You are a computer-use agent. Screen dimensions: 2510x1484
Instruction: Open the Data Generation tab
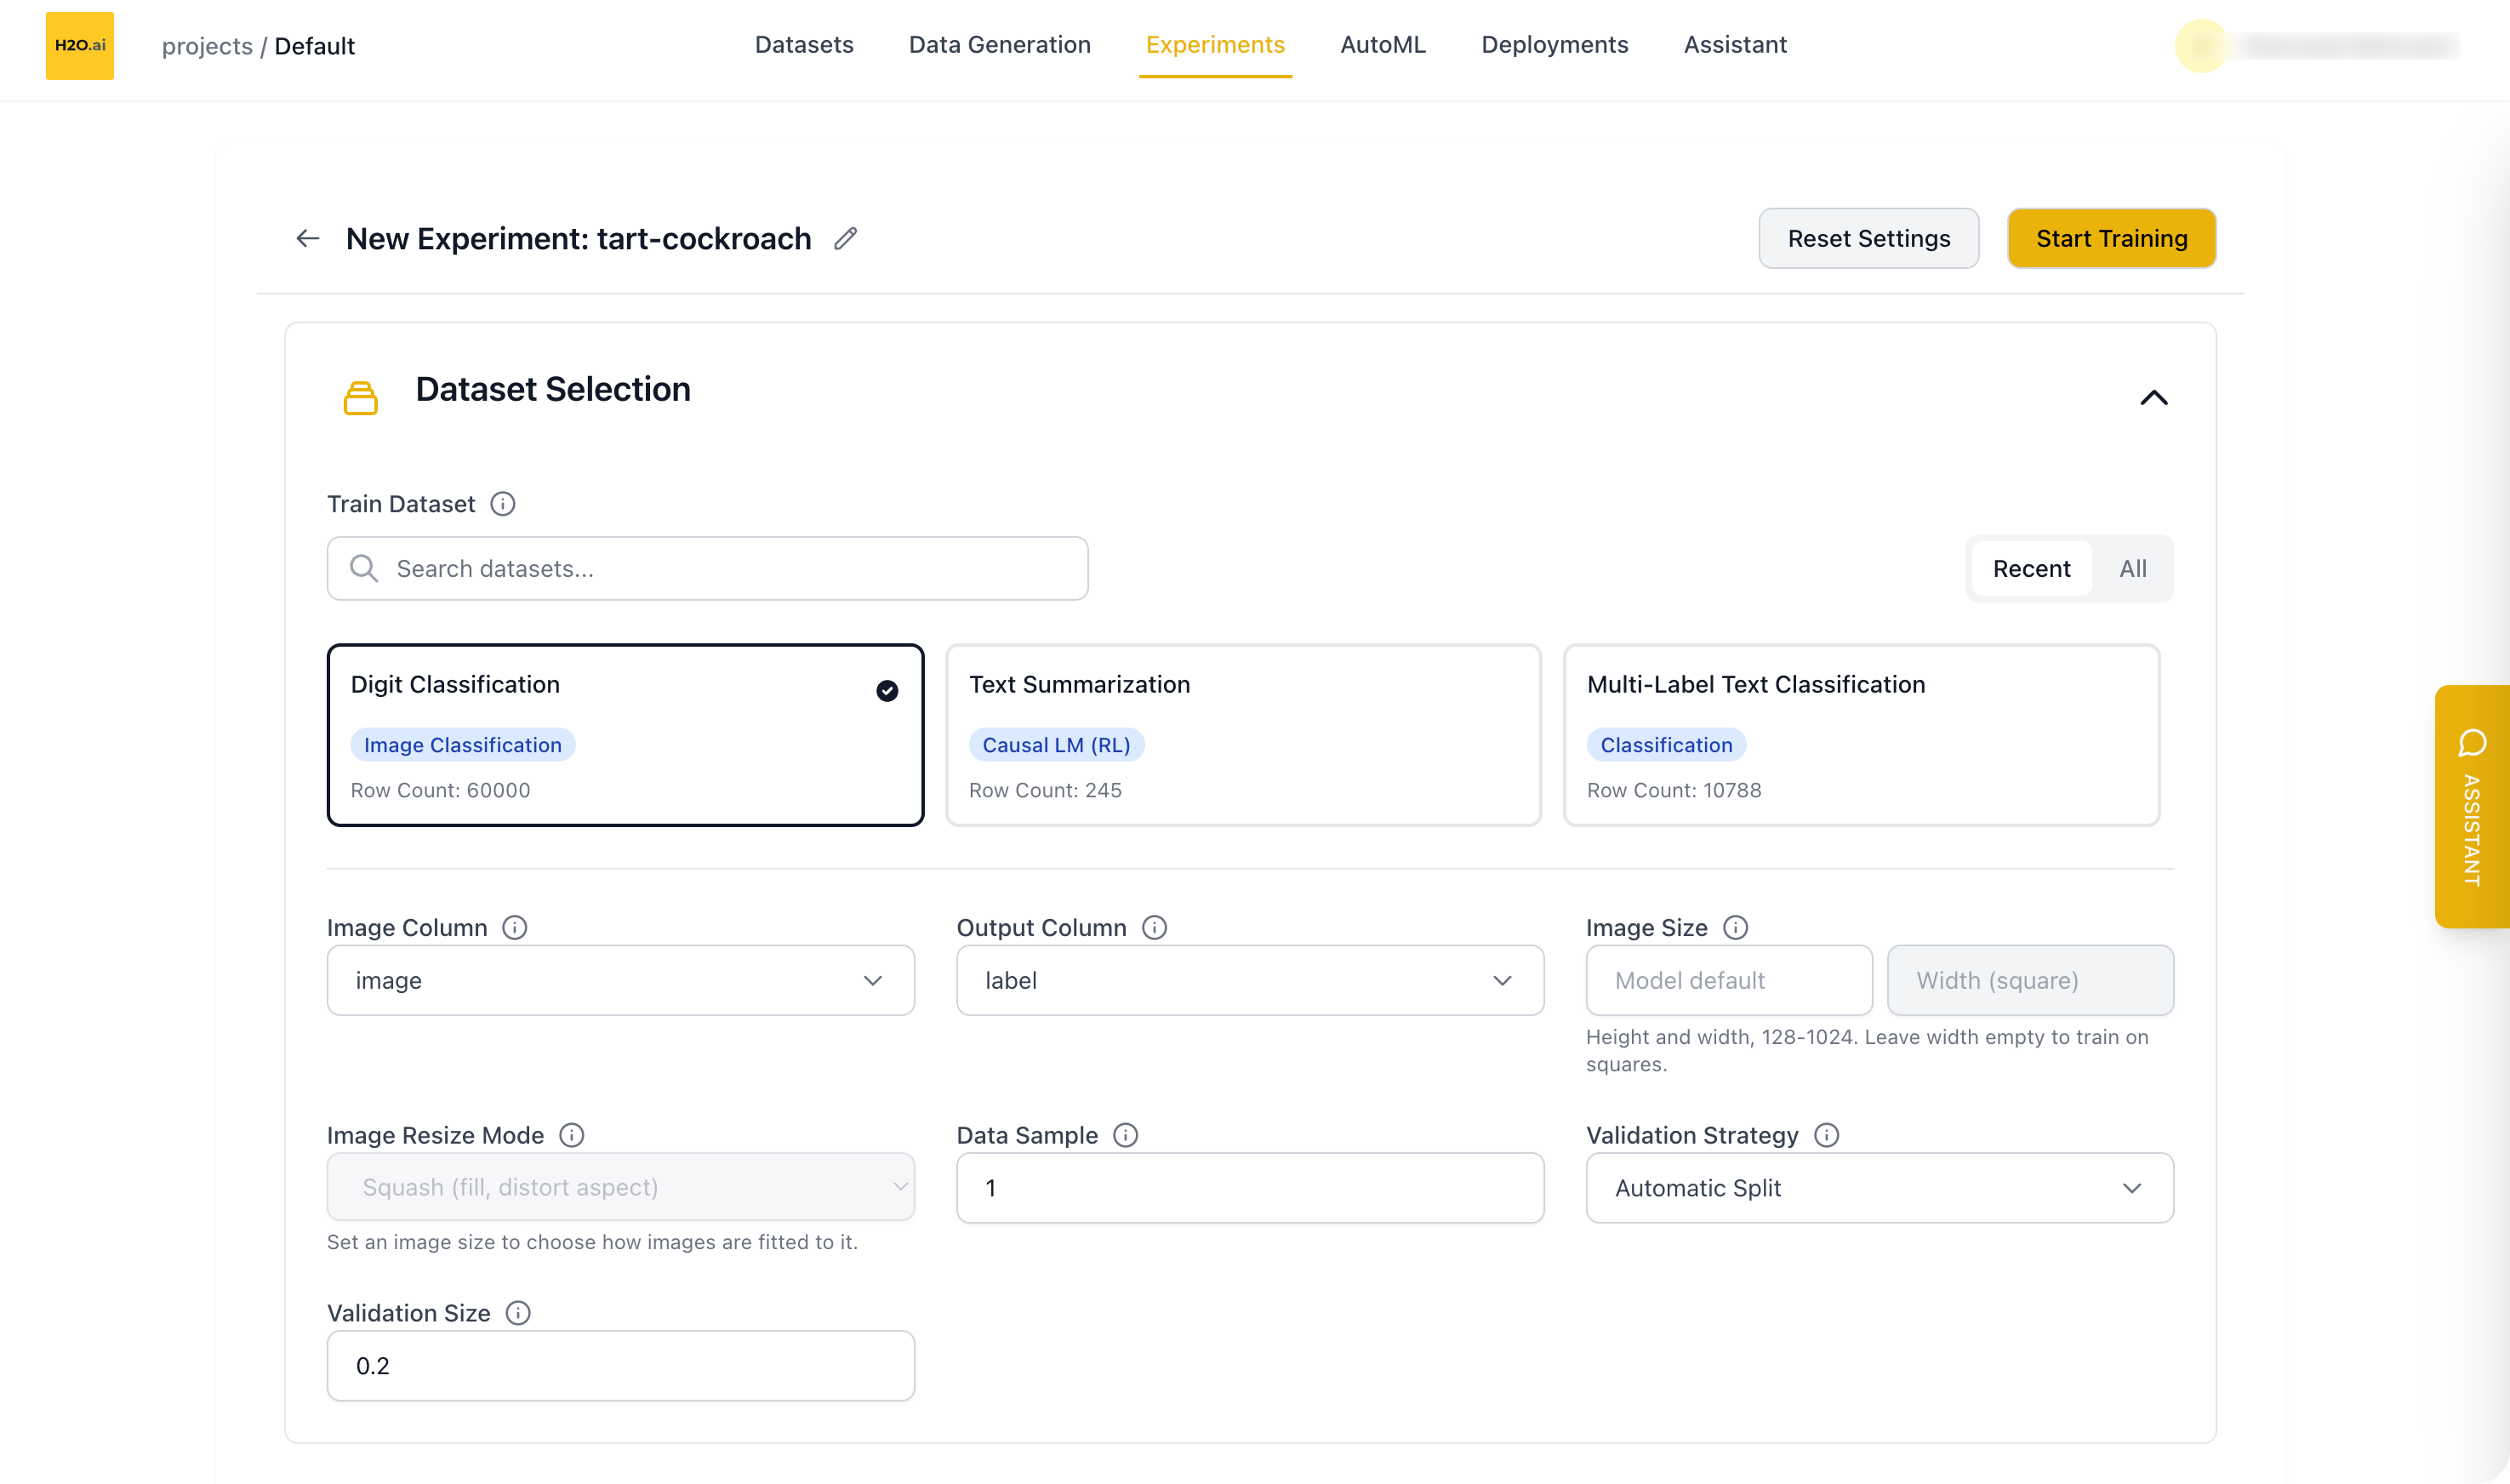click(x=1000, y=45)
